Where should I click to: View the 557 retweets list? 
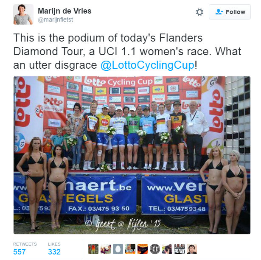pyautogui.click(x=20, y=252)
